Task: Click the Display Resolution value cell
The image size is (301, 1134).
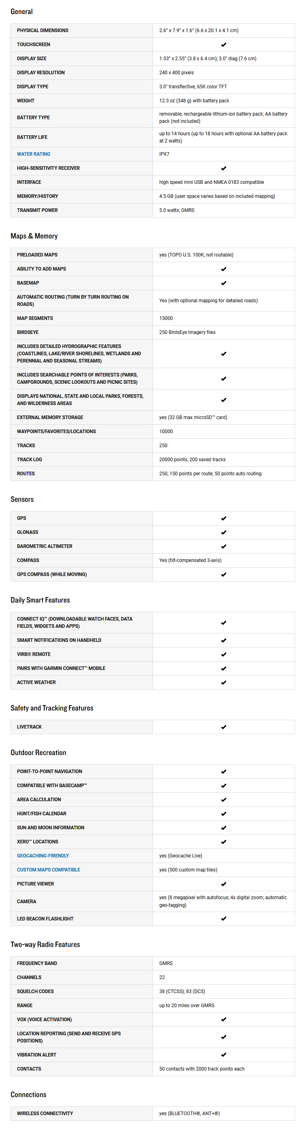Action: coord(177,73)
